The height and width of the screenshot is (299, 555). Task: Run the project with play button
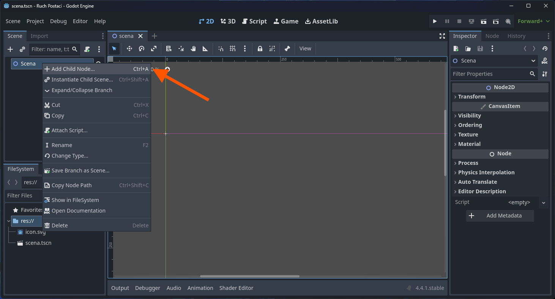435,21
